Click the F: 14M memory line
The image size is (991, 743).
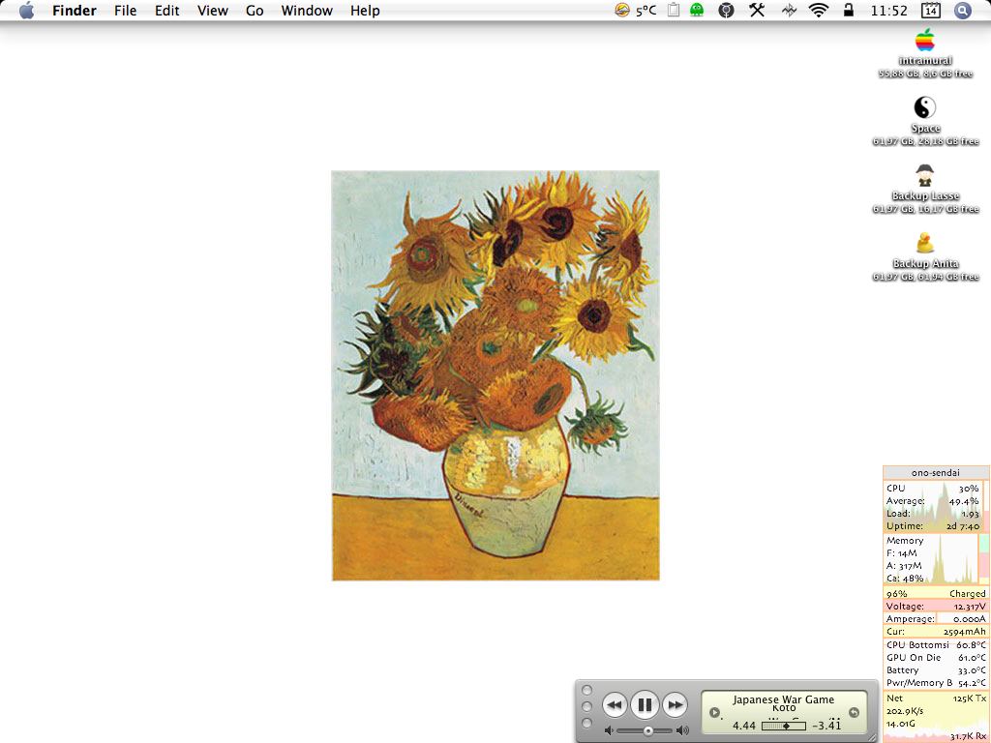tap(901, 553)
